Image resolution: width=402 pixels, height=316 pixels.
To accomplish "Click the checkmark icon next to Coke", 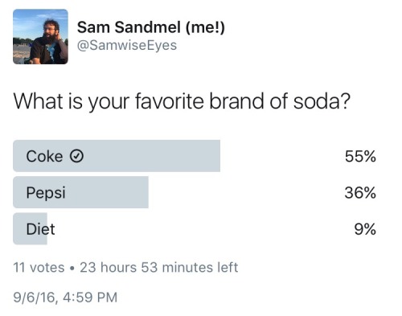I will coord(77,156).
